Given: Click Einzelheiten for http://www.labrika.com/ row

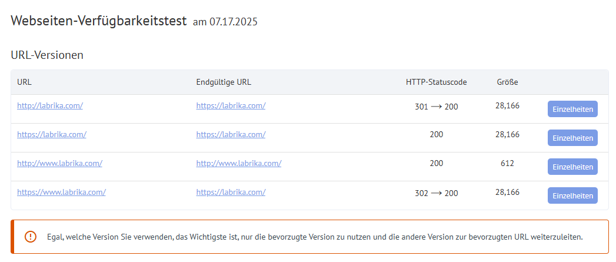Looking at the screenshot, I should point(572,167).
